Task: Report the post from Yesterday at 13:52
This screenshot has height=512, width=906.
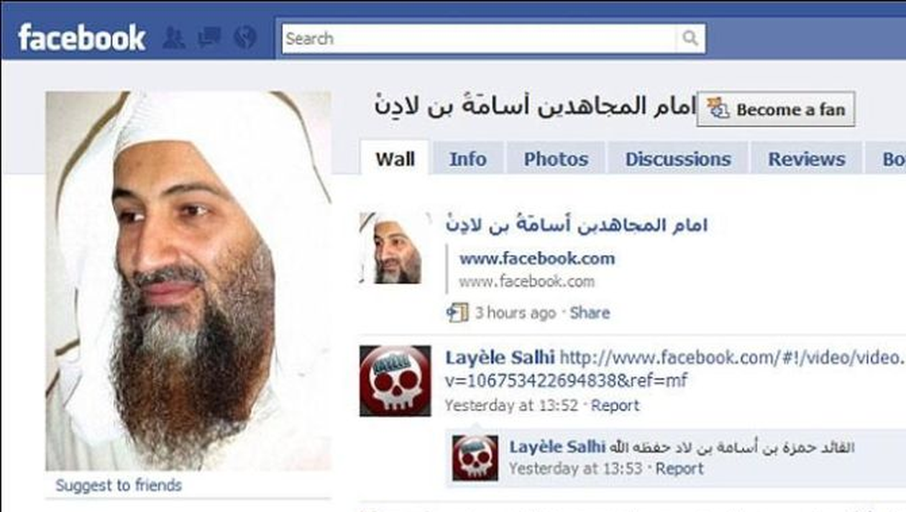Action: tap(615, 406)
